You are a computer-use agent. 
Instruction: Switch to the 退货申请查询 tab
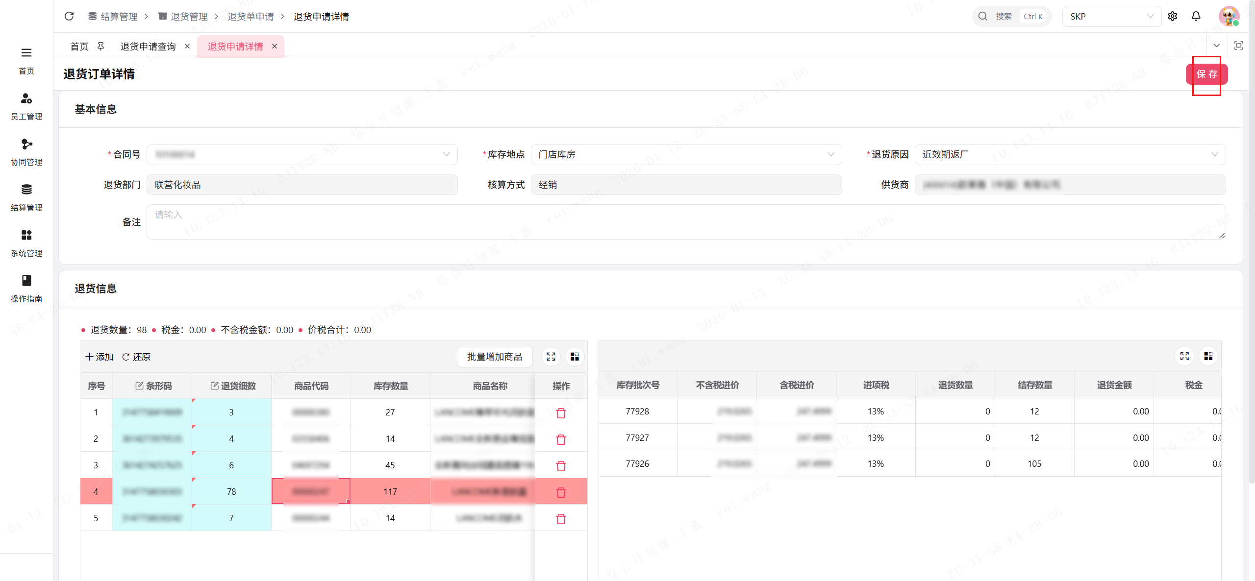click(x=148, y=46)
